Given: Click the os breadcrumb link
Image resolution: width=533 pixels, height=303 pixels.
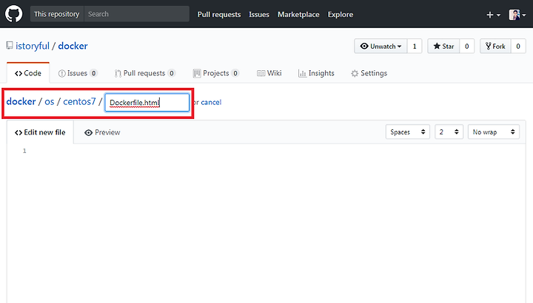Looking at the screenshot, I should pos(50,101).
